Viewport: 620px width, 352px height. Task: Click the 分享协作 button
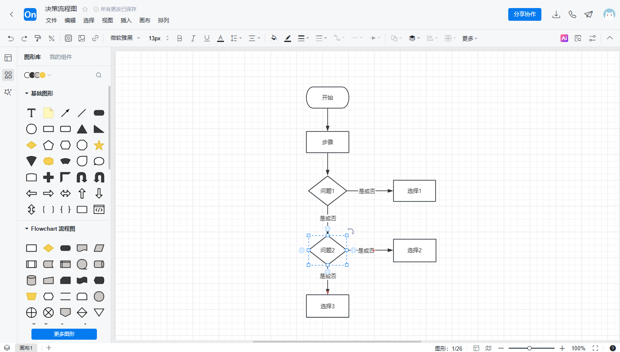pos(524,14)
